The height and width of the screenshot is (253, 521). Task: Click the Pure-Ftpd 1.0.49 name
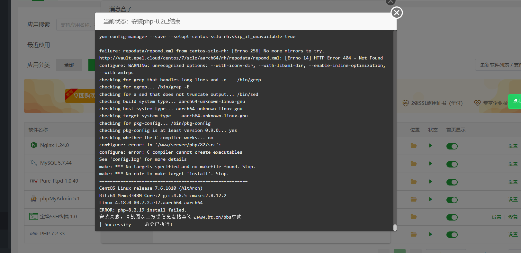[x=59, y=181]
